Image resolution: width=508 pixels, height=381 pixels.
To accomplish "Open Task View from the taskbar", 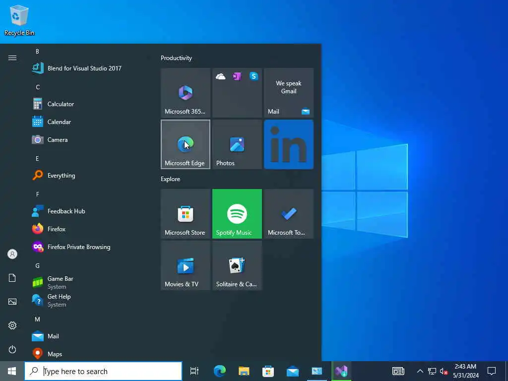I will tap(194, 371).
